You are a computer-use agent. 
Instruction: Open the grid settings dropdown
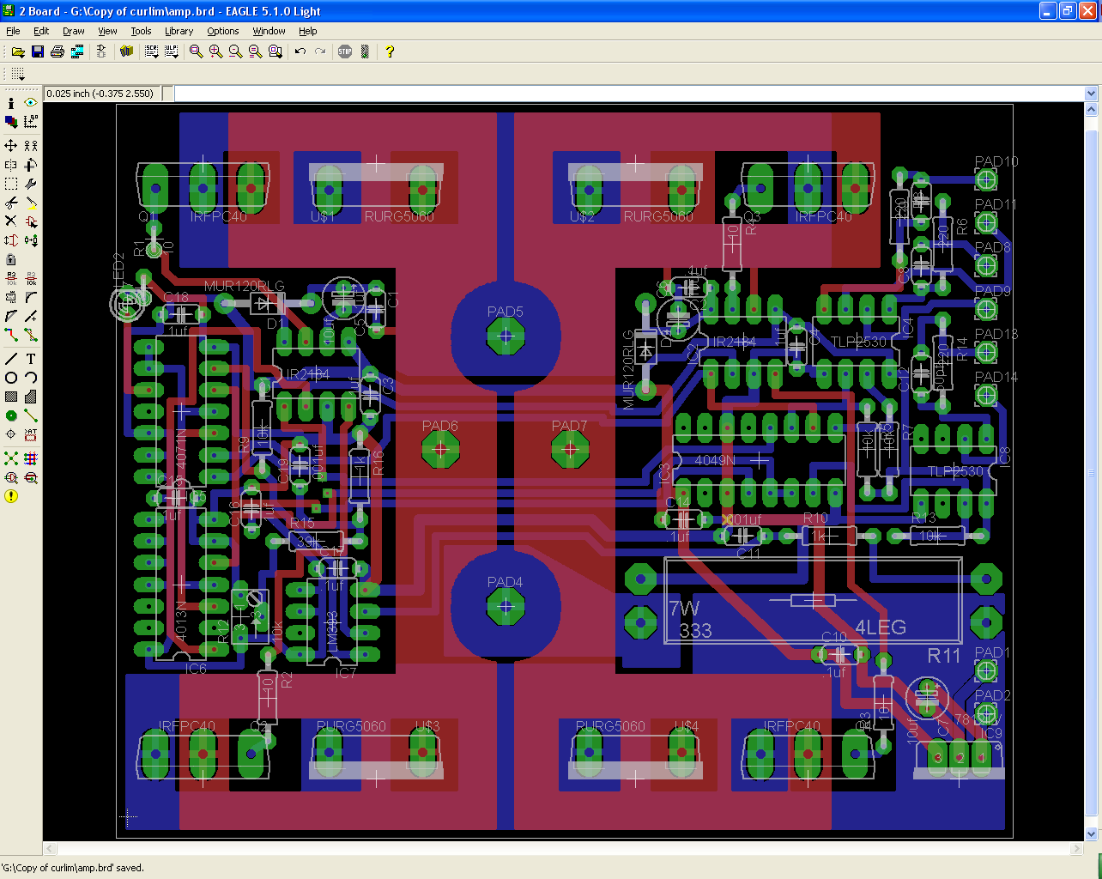(18, 75)
